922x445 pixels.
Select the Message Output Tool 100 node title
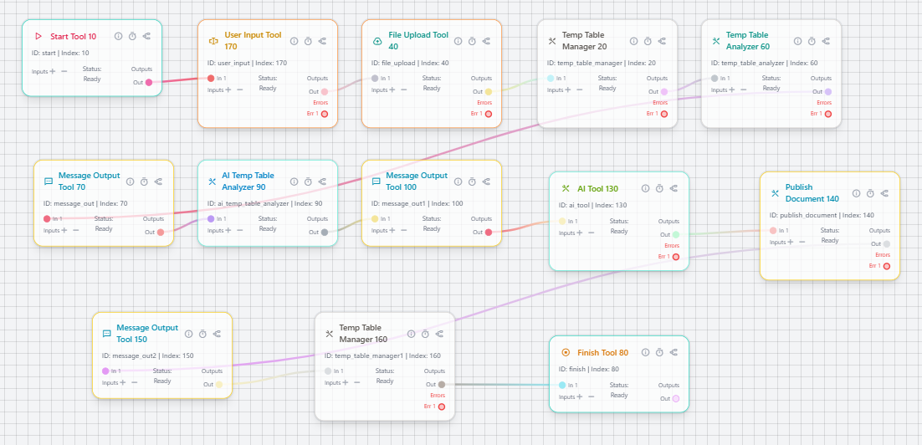416,182
